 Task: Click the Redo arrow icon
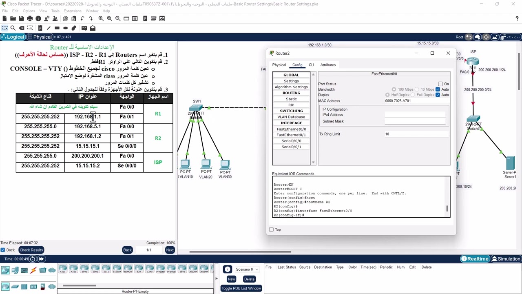tap(91, 18)
